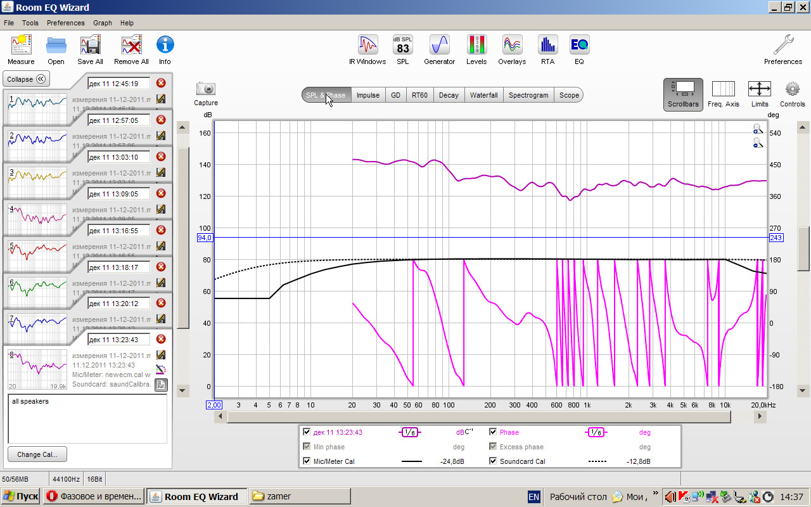Open graph Limits settings
Screen dimensions: 811x507
pos(759,89)
